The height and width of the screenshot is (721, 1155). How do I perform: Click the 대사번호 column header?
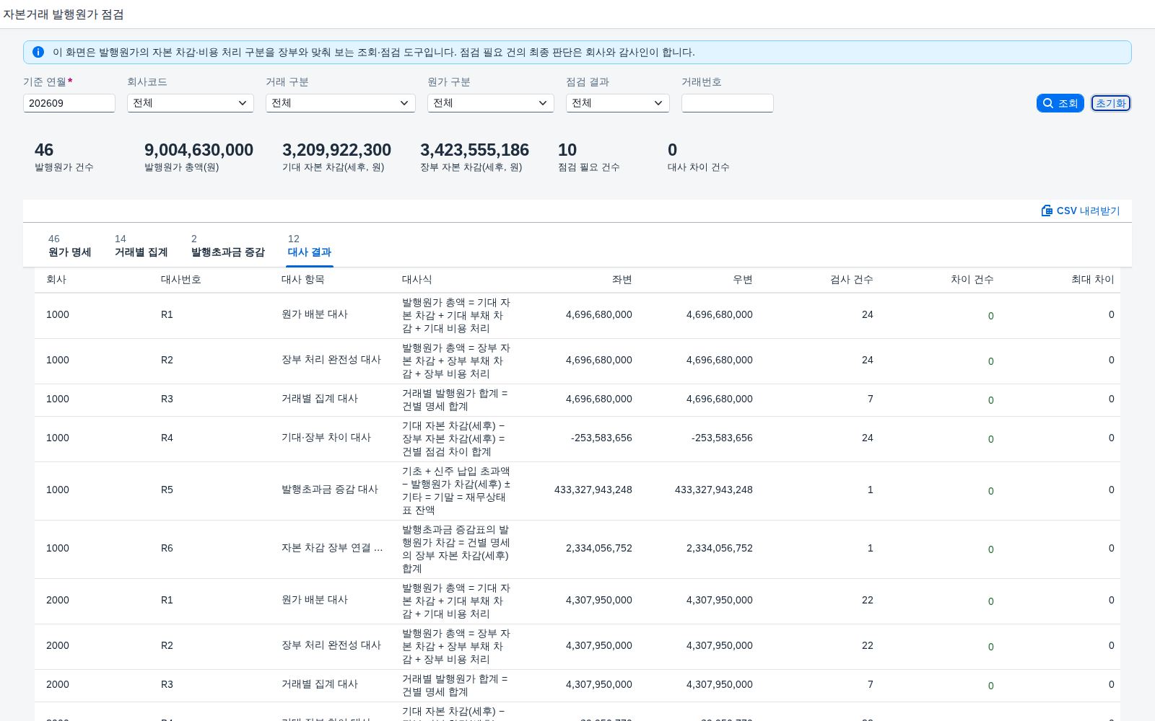pos(181,280)
